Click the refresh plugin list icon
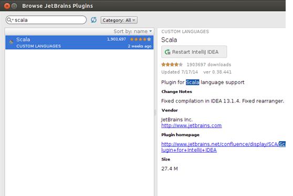Viewport: 293px width, 196px height. click(x=93, y=20)
